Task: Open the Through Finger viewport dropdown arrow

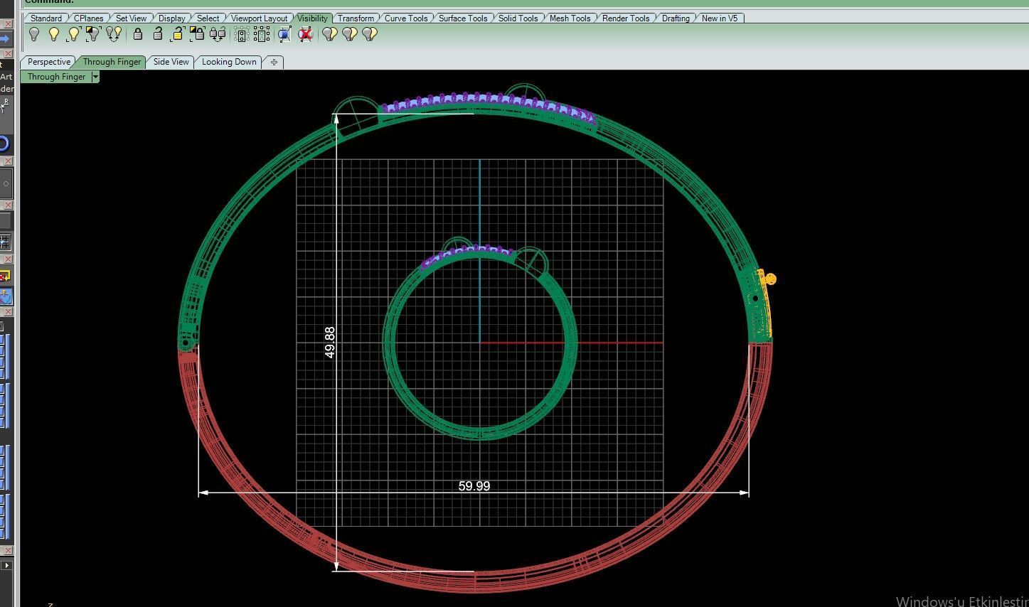Action: click(95, 77)
